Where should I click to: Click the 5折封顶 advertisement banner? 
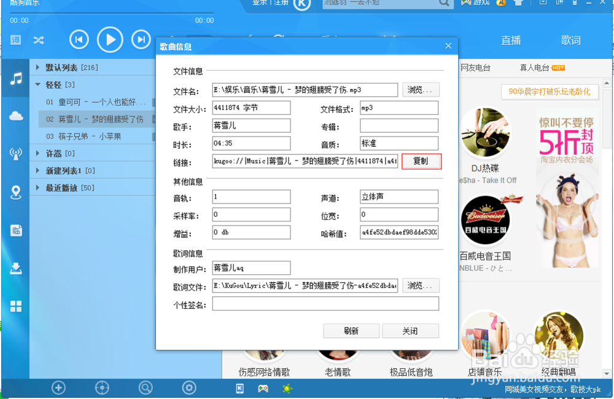pyautogui.click(x=567, y=189)
